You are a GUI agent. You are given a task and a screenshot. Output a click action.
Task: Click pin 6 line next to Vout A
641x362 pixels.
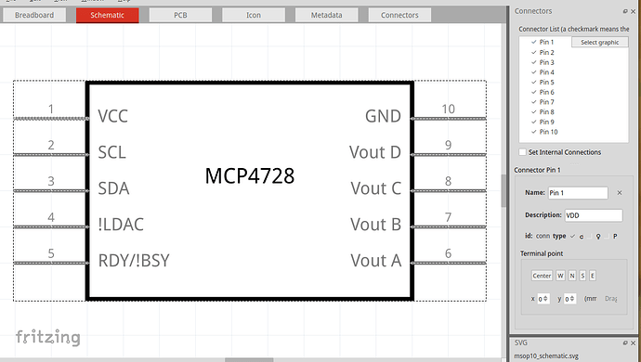[449, 263]
